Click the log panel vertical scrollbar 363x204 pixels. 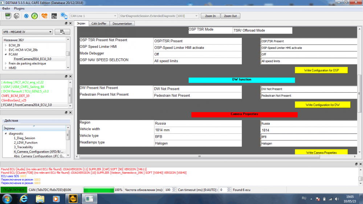pos(360,179)
